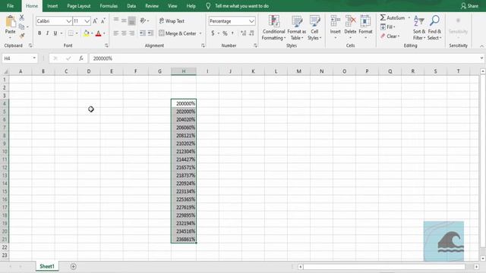Open the font size 11 dropdown
Screen dimensions: 486x273
87,21
